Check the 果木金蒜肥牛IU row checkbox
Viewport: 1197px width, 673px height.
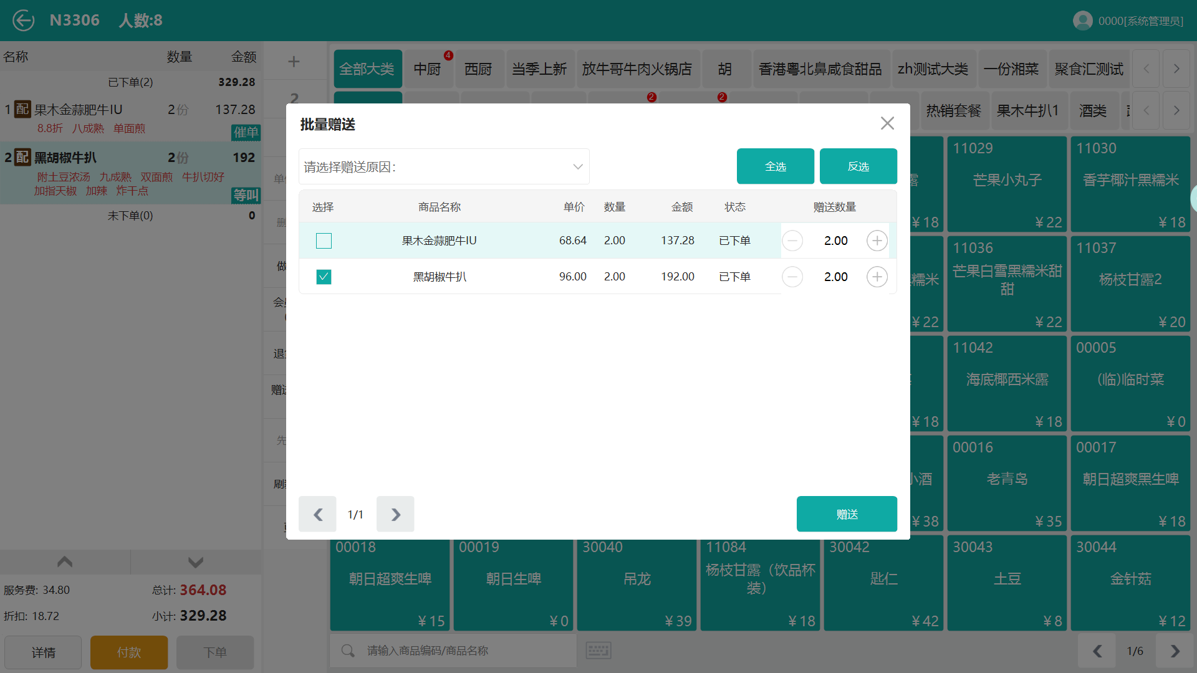pyautogui.click(x=324, y=241)
